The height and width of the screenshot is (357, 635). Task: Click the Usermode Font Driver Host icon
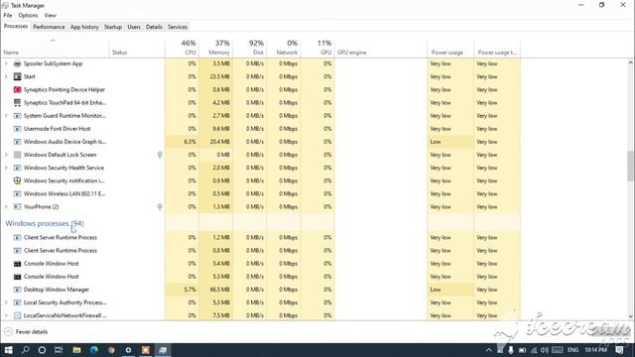click(x=17, y=129)
